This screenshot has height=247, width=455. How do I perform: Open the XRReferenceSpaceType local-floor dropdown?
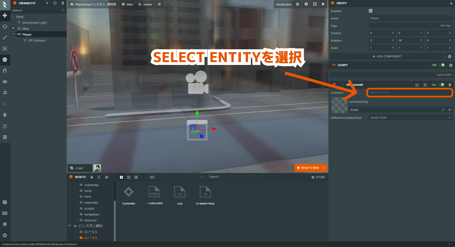pos(411,117)
